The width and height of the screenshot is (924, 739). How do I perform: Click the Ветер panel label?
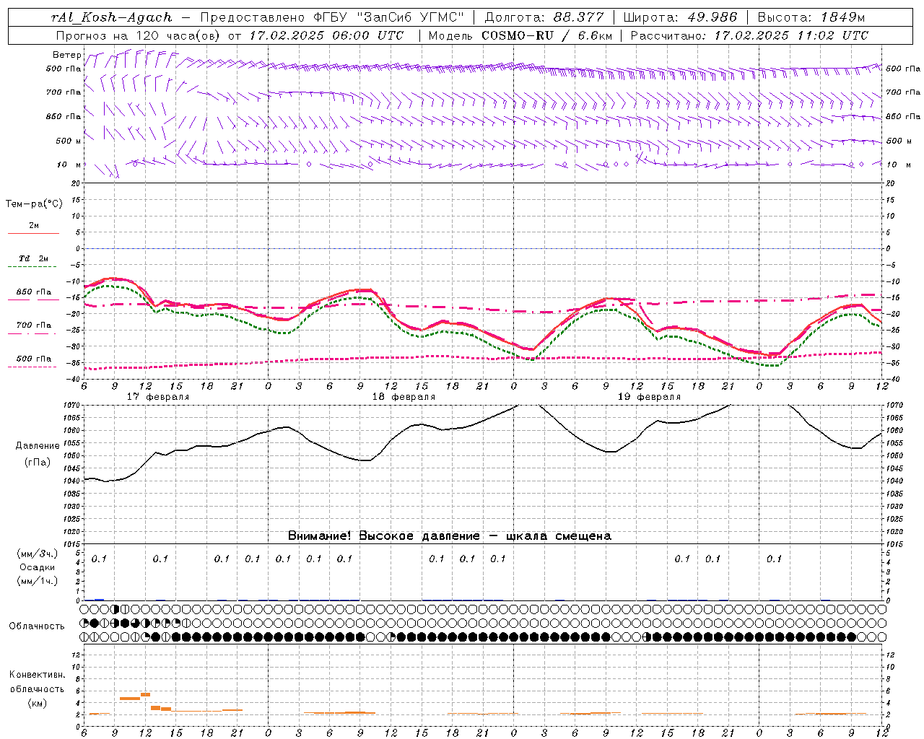click(x=66, y=55)
